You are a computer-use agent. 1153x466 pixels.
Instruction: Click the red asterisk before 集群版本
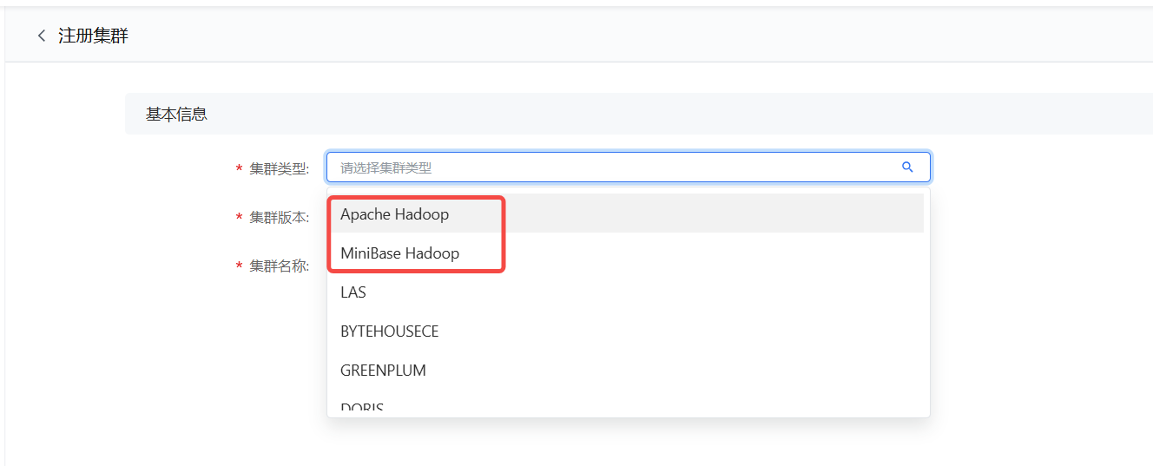239,218
